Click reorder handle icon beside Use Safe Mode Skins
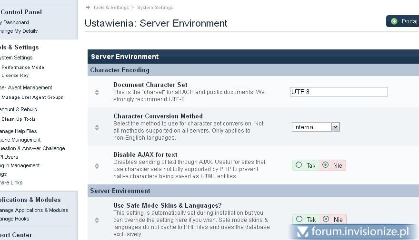The height and width of the screenshot is (240, 419). coord(97,220)
